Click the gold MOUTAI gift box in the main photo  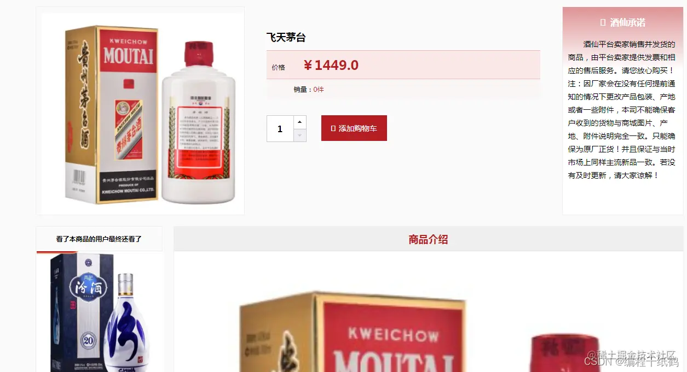112,115
